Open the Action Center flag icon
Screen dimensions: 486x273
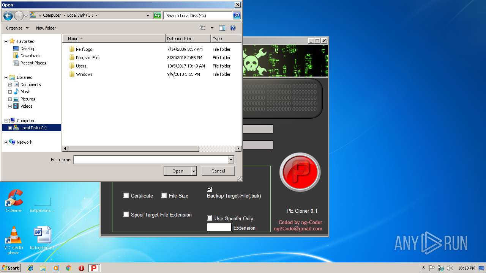pyautogui.click(x=432, y=268)
